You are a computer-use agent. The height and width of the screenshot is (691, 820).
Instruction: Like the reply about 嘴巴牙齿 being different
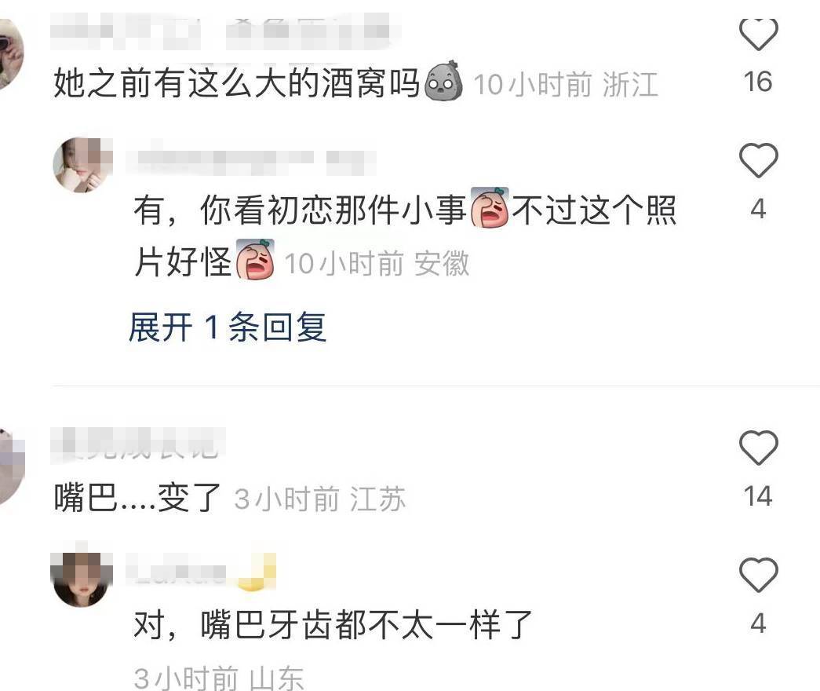(758, 575)
